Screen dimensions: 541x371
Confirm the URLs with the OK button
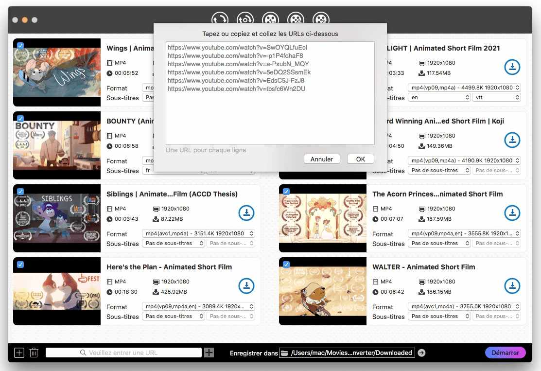(361, 159)
